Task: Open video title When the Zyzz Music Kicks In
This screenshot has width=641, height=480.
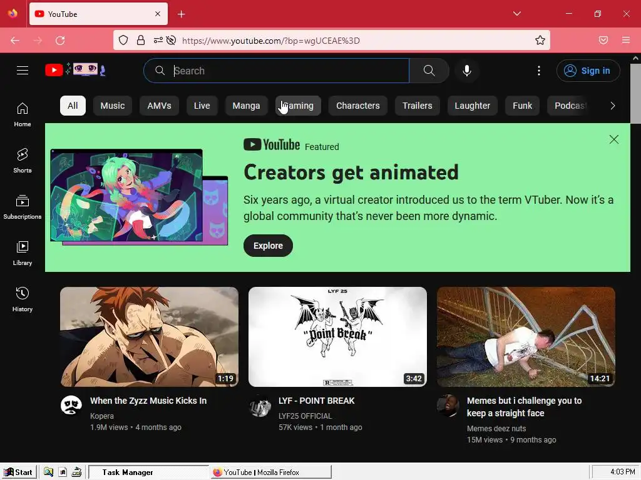Action: tap(148, 401)
